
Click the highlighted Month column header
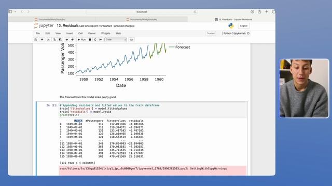coord(78,121)
